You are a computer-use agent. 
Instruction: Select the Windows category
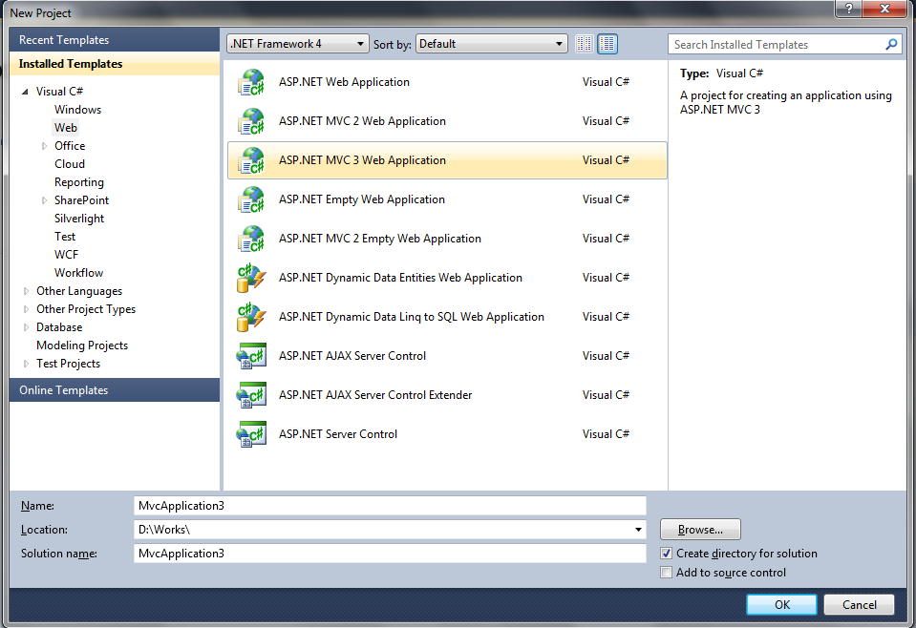(x=77, y=110)
